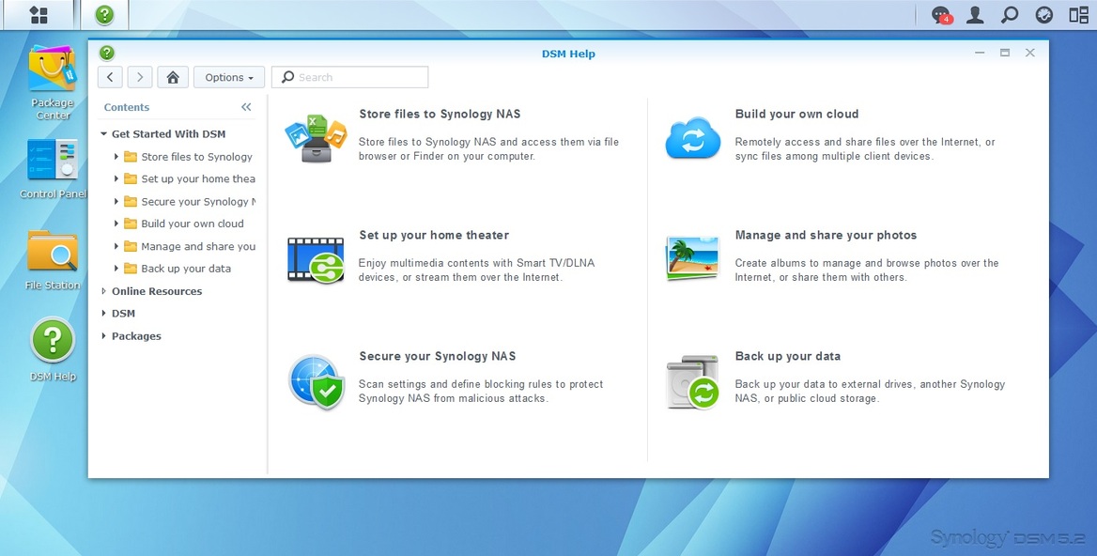Screen dimensions: 1097x556
Task: Select Manage and share tree item
Action: [x=198, y=246]
